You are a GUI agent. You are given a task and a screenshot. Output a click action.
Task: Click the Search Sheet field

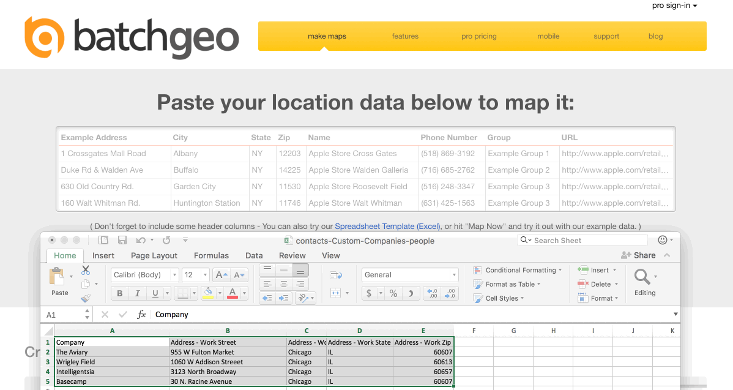coord(581,241)
